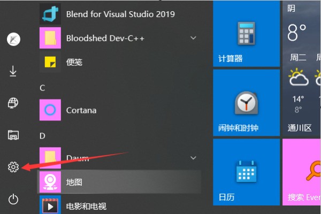Click the letter C group header

42,87
